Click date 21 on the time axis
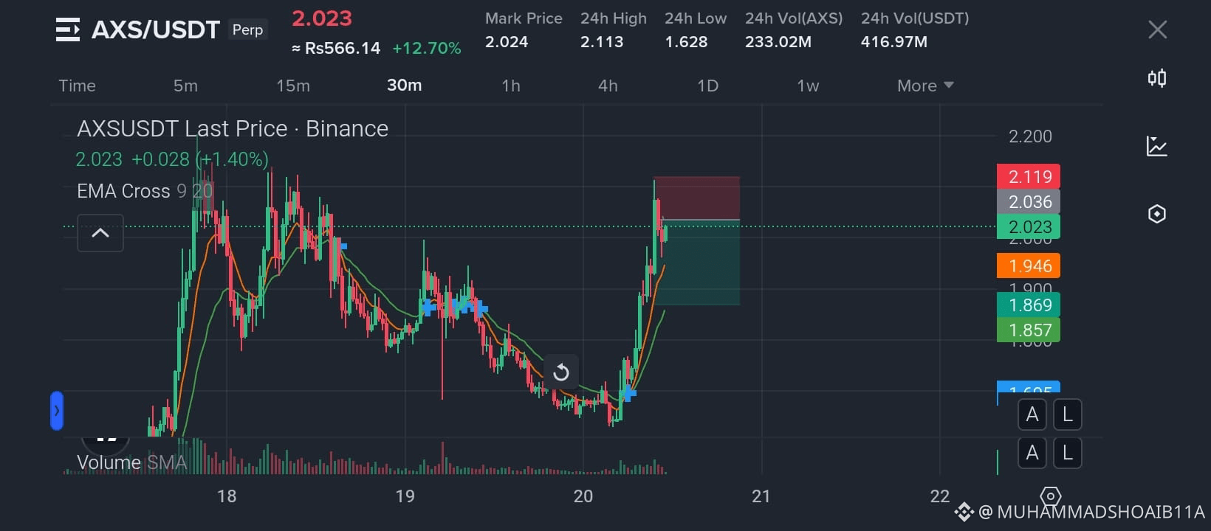Screen dimensions: 1211x531 (x=761, y=496)
